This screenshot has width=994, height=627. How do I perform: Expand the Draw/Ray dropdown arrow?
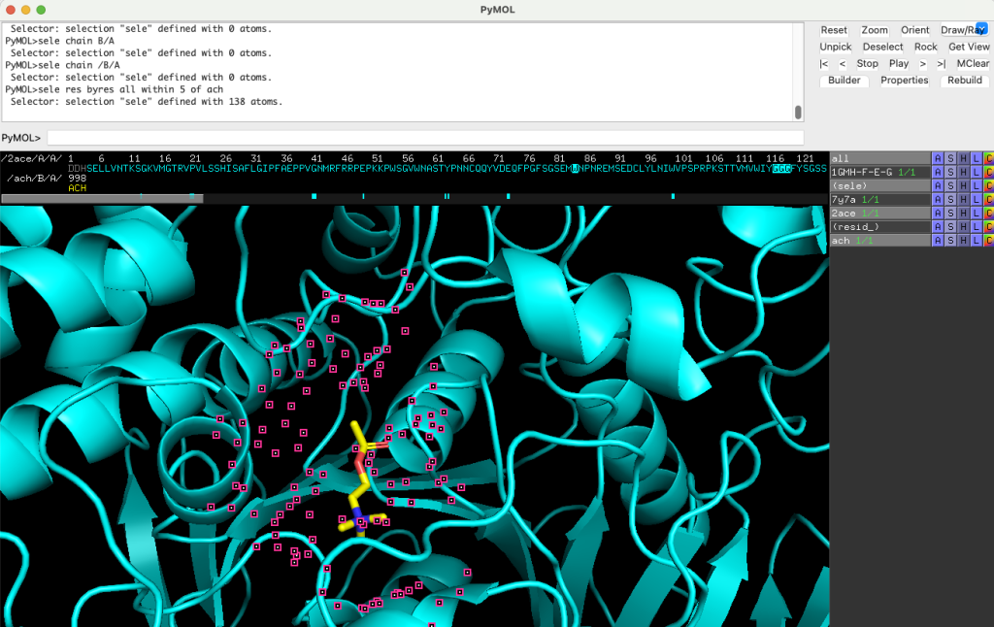981,29
